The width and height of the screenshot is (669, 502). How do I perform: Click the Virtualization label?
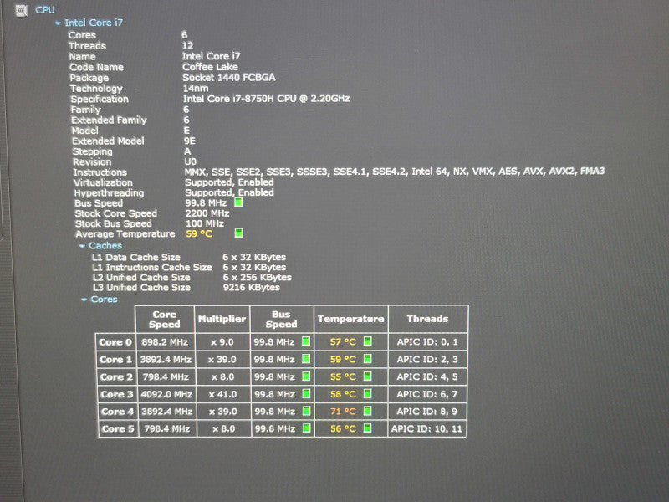pos(103,182)
